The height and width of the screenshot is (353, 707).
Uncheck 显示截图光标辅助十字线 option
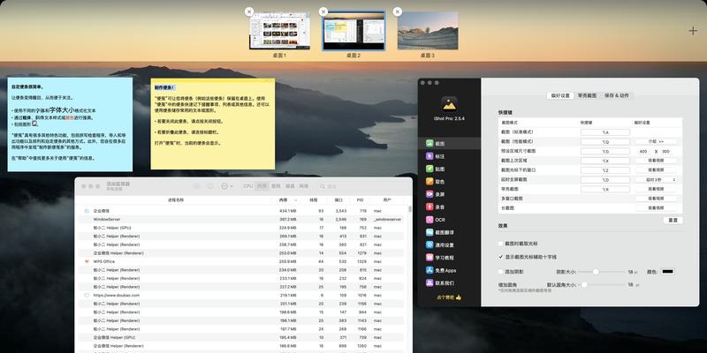500,257
